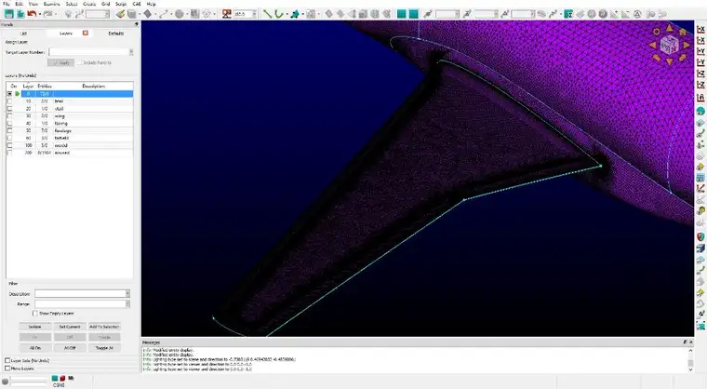Tick the Layer Sets checkbox
Screen dimensions: 707x389
[x=7, y=360]
